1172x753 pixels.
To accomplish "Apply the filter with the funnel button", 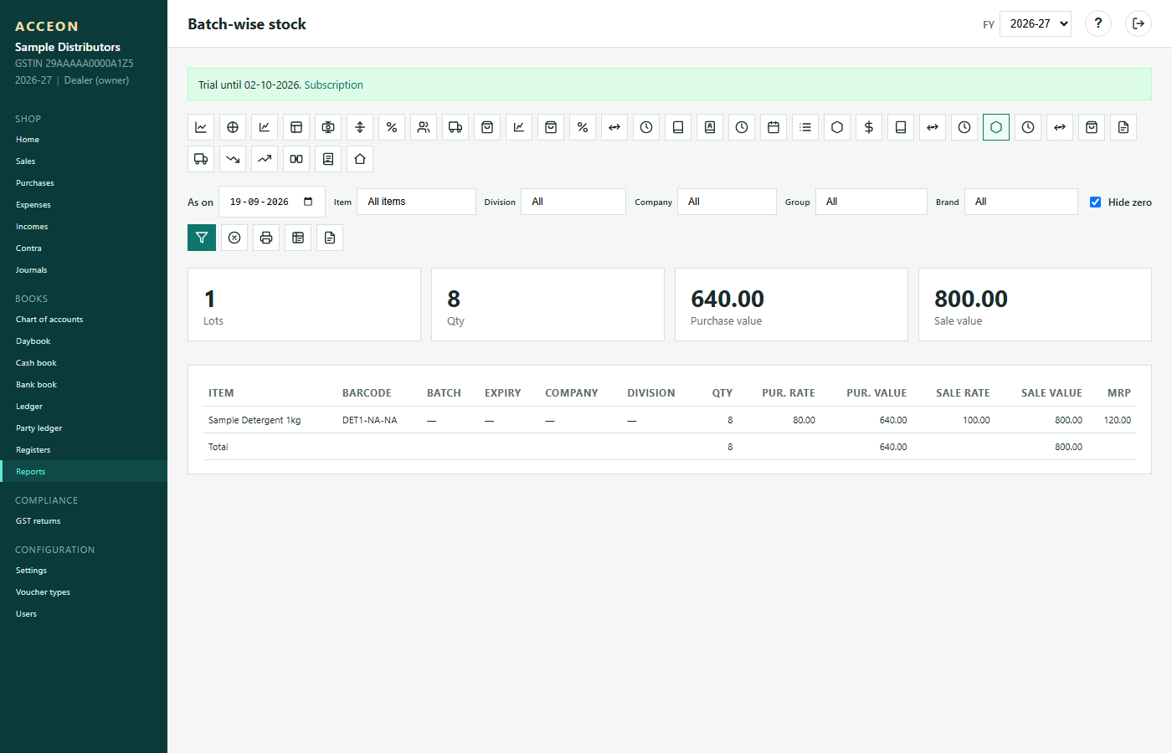I will (202, 238).
